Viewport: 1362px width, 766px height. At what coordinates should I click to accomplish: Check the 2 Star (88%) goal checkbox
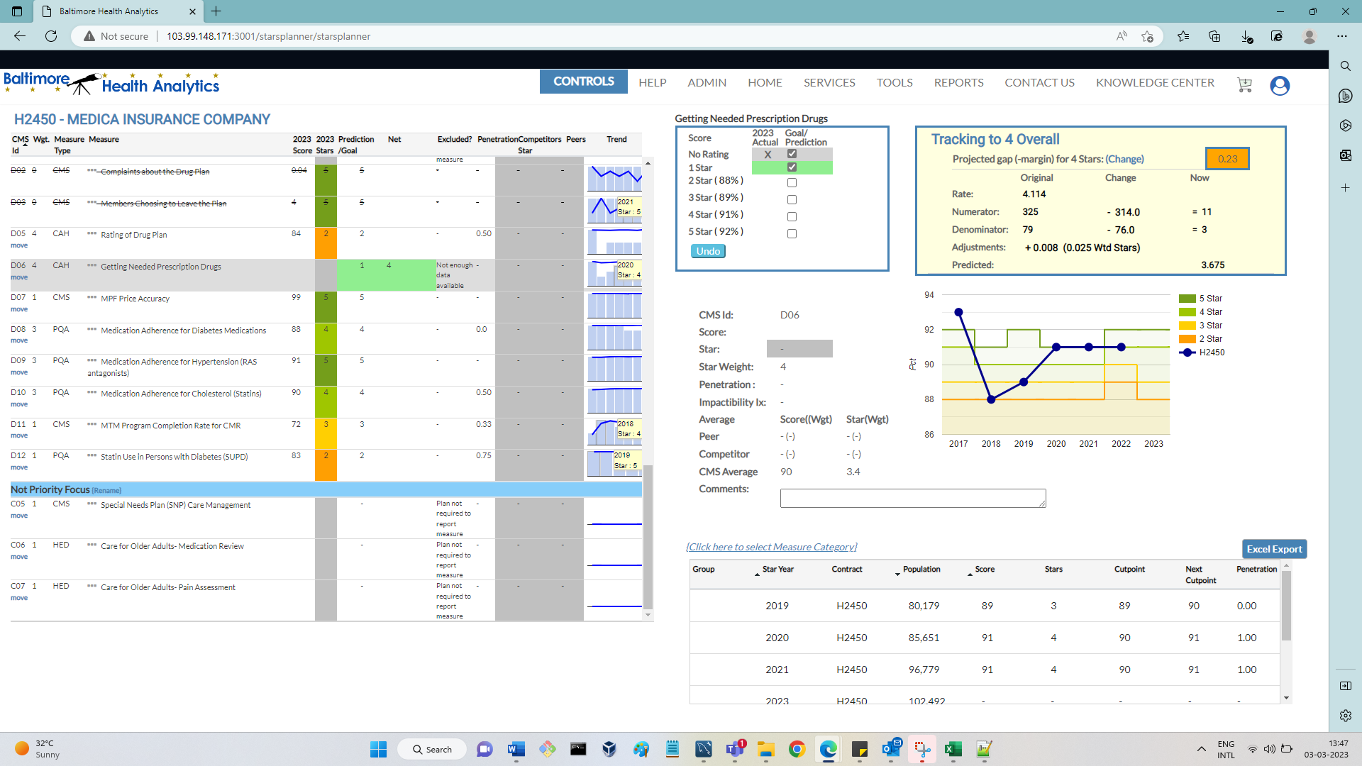pyautogui.click(x=792, y=182)
